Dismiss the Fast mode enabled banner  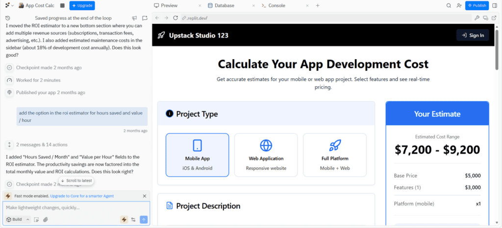(145, 196)
